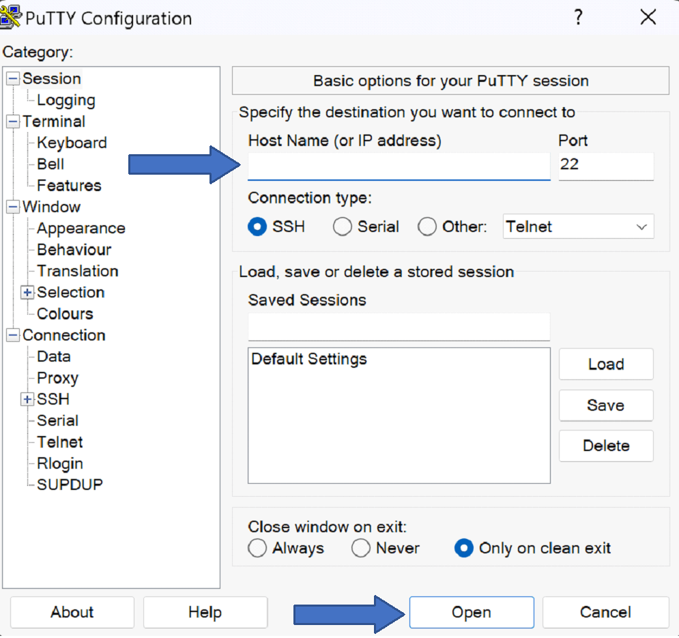Open the Telnet connection type dropdown
Image resolution: width=679 pixels, height=638 pixels.
point(578,227)
